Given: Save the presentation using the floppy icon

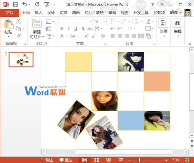Looking at the screenshot, I should [15, 5].
